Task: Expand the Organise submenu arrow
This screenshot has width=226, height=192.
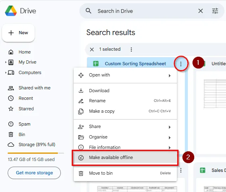Action: tap(170, 138)
